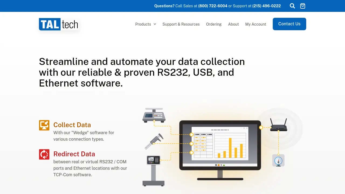Open My Account link
The image size is (345, 194).
(x=256, y=24)
